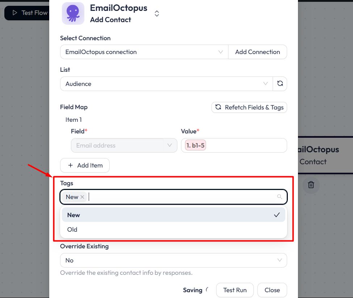Click the up-down chevron next to Add Contact
This screenshot has height=298, width=353.
click(157, 13)
